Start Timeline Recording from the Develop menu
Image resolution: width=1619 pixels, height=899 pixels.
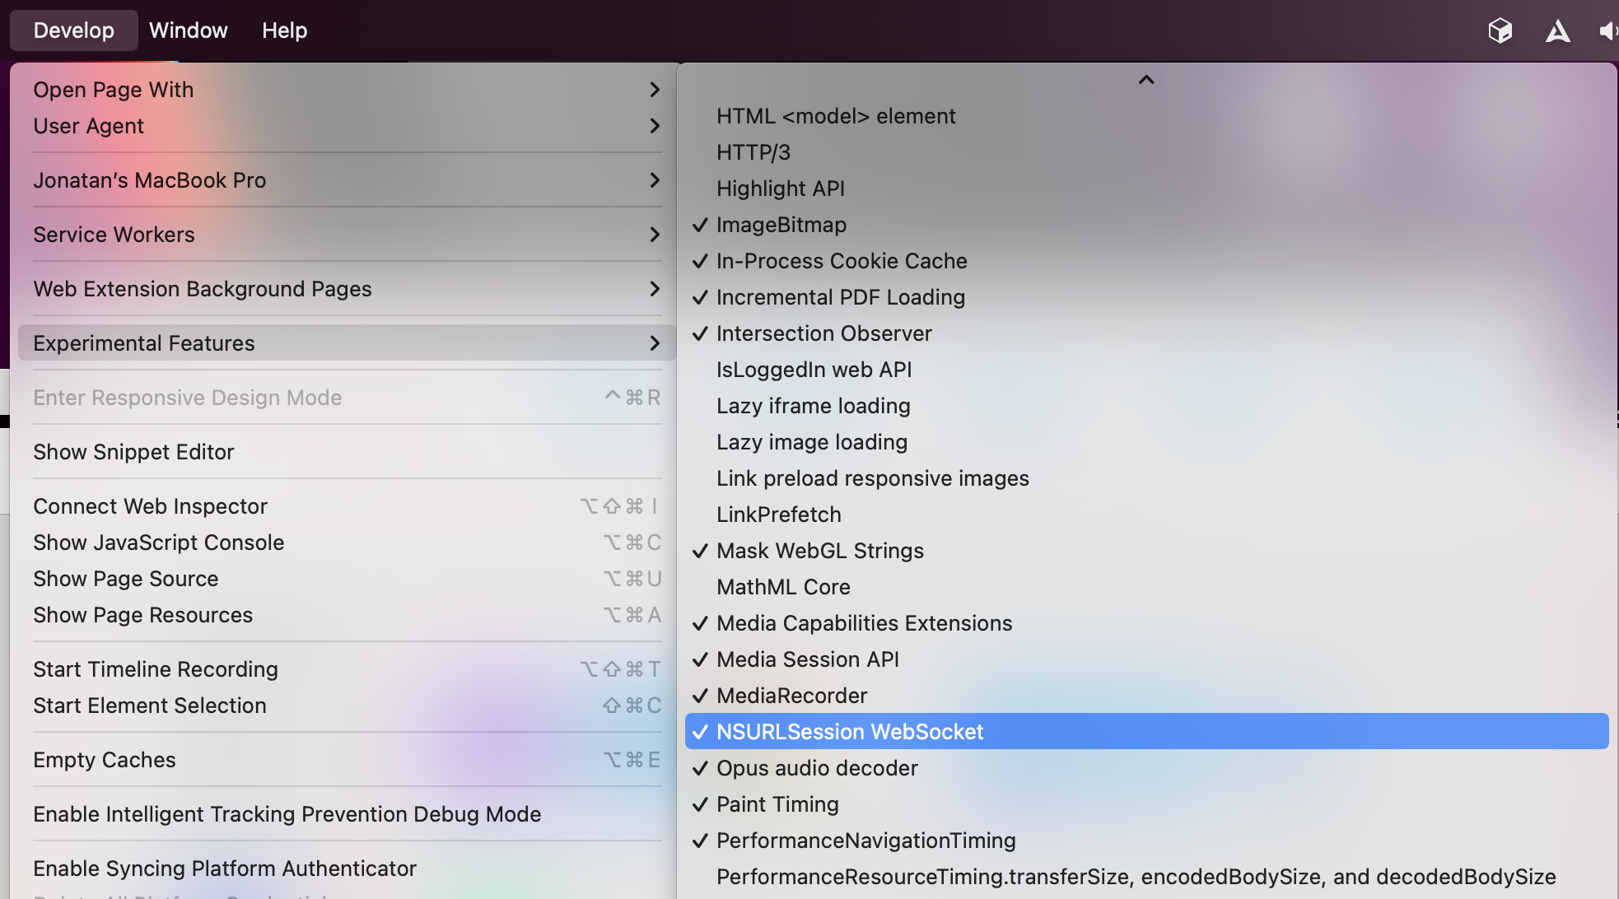156,669
